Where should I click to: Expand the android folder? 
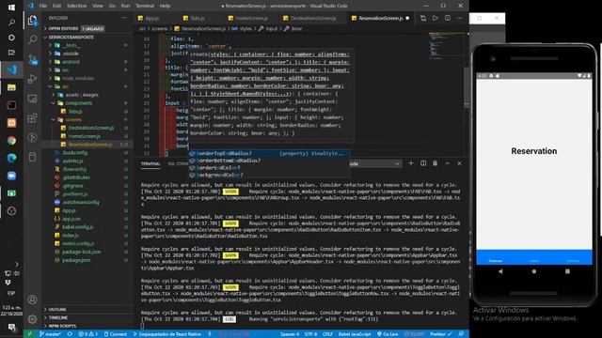71,62
